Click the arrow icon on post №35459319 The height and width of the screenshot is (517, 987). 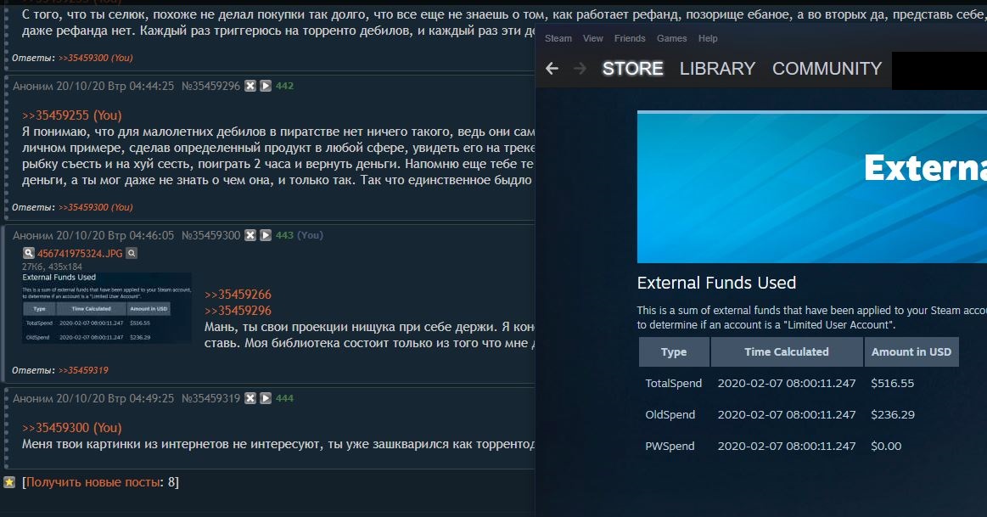click(x=266, y=398)
